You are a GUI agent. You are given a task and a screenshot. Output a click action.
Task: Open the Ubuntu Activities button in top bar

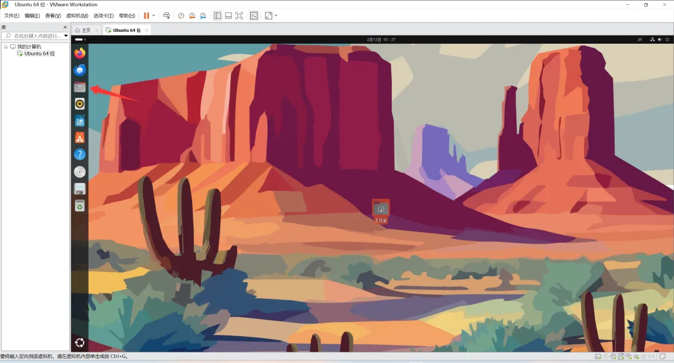tap(81, 39)
